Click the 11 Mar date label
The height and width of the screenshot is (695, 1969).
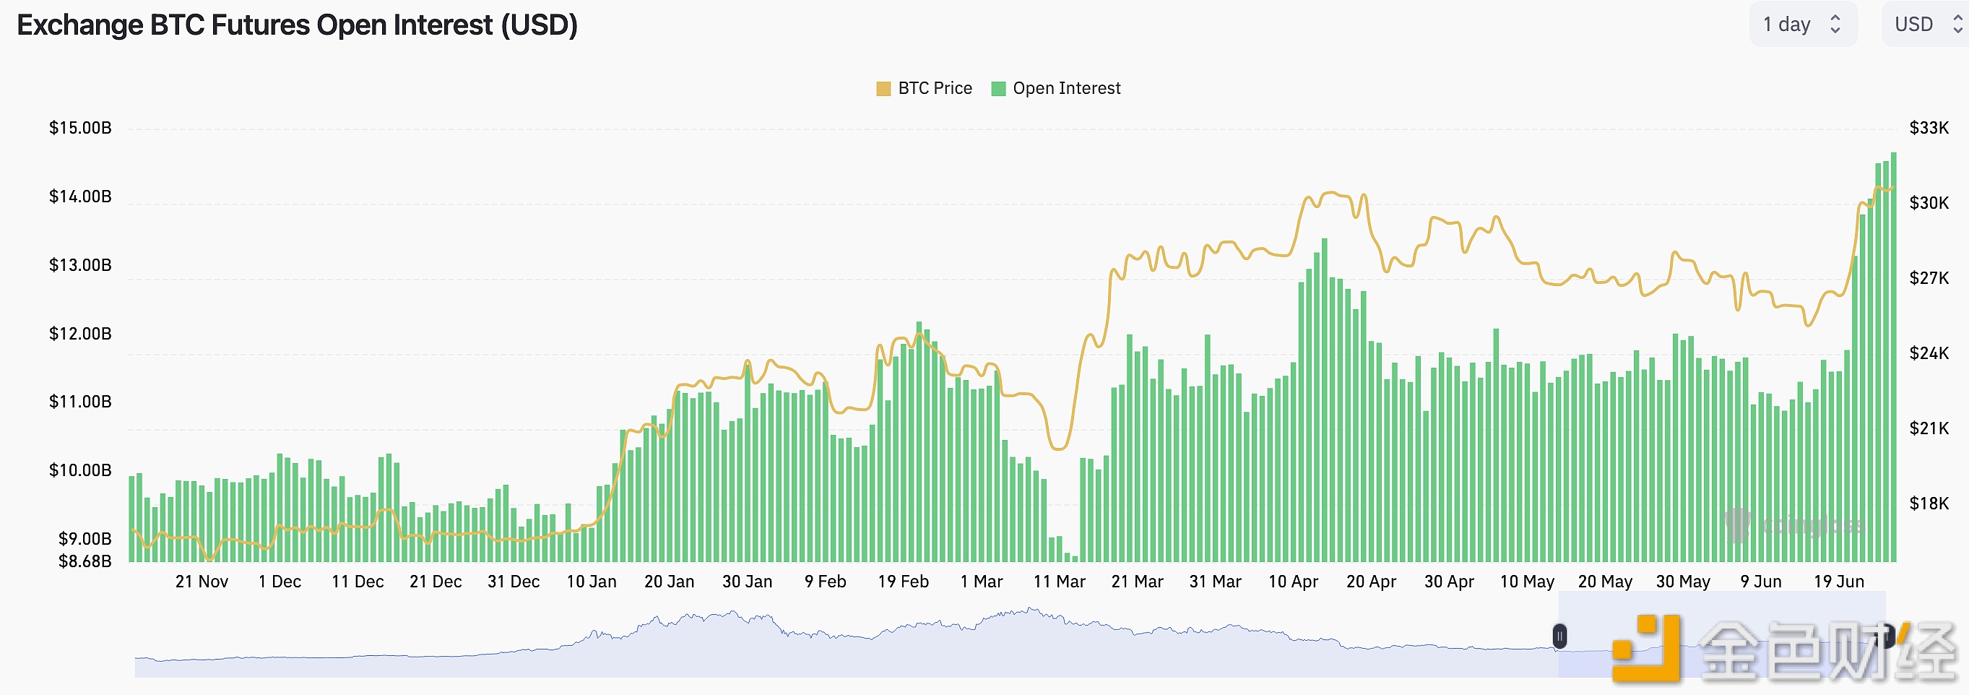click(1060, 582)
